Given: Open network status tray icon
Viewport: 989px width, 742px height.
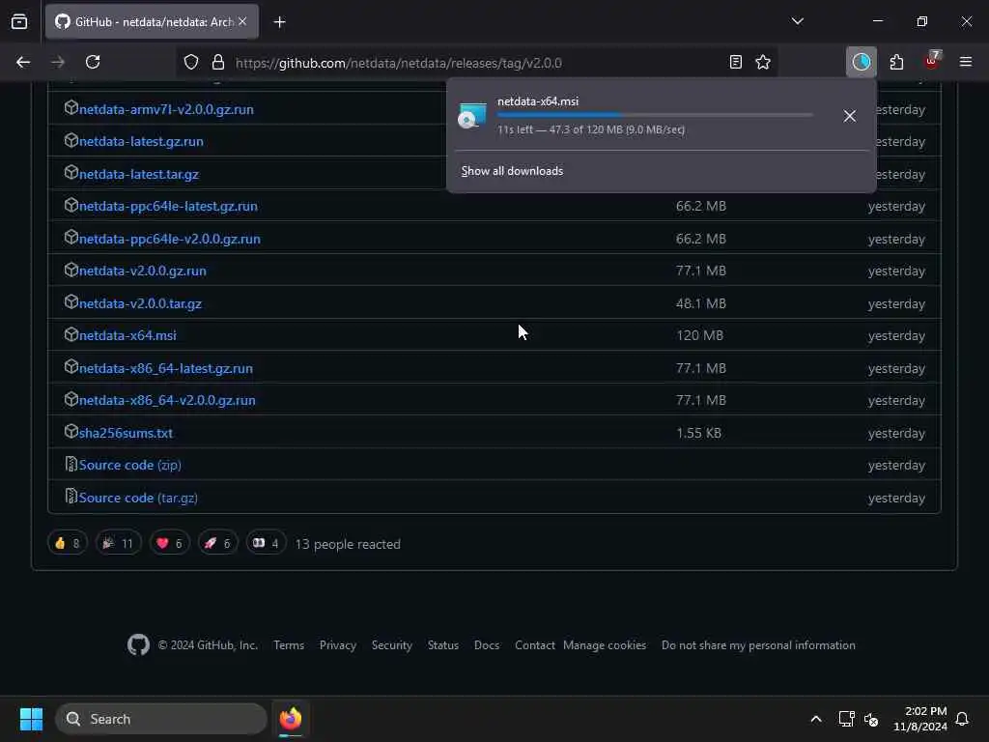Looking at the screenshot, I should click(846, 719).
